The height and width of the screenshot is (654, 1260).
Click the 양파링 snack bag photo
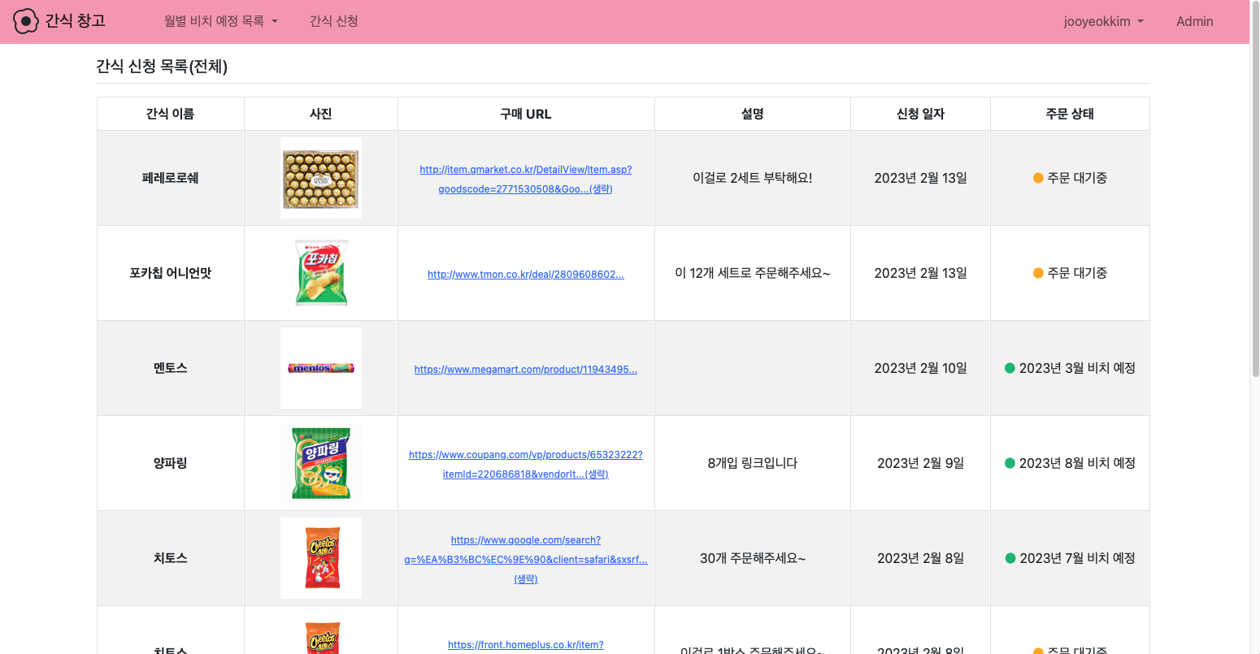click(x=321, y=463)
